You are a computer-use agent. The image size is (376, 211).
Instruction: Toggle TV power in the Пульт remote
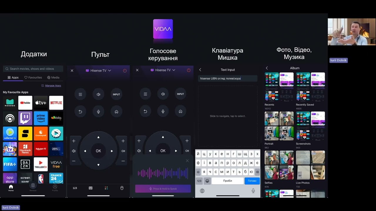(125, 71)
